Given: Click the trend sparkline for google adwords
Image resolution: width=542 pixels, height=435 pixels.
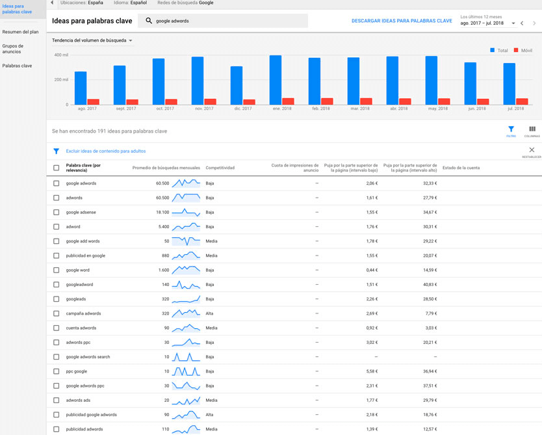Looking at the screenshot, I should (x=186, y=183).
